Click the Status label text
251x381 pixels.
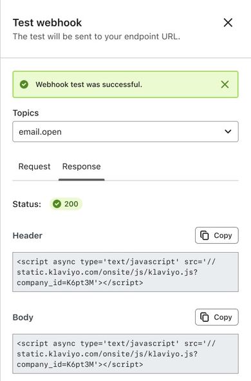[27, 204]
